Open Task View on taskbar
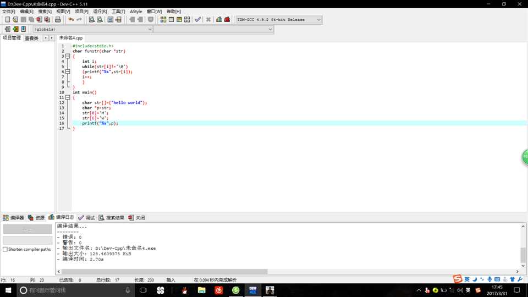The width and height of the screenshot is (528, 297). click(143, 290)
